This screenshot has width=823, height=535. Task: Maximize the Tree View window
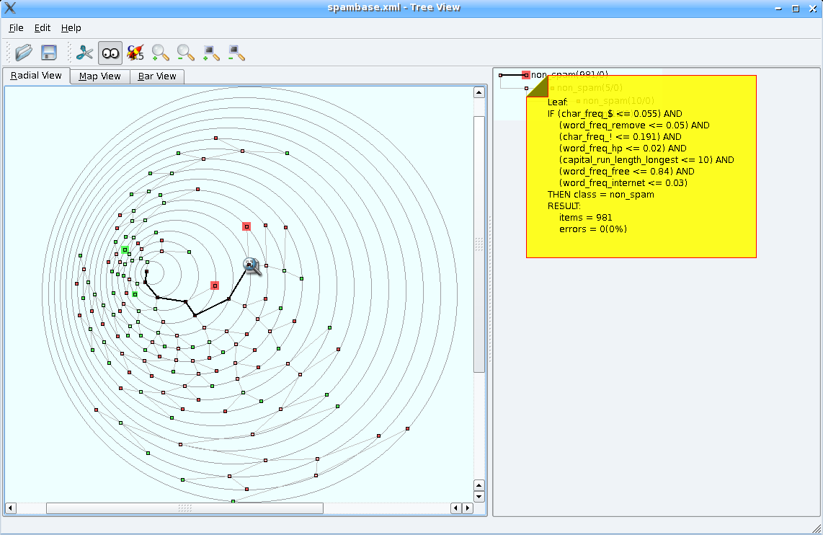(796, 9)
